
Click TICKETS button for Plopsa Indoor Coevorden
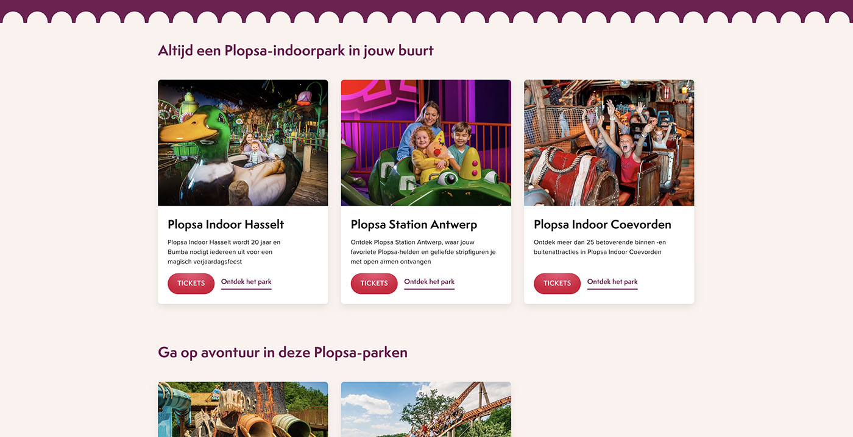(557, 284)
